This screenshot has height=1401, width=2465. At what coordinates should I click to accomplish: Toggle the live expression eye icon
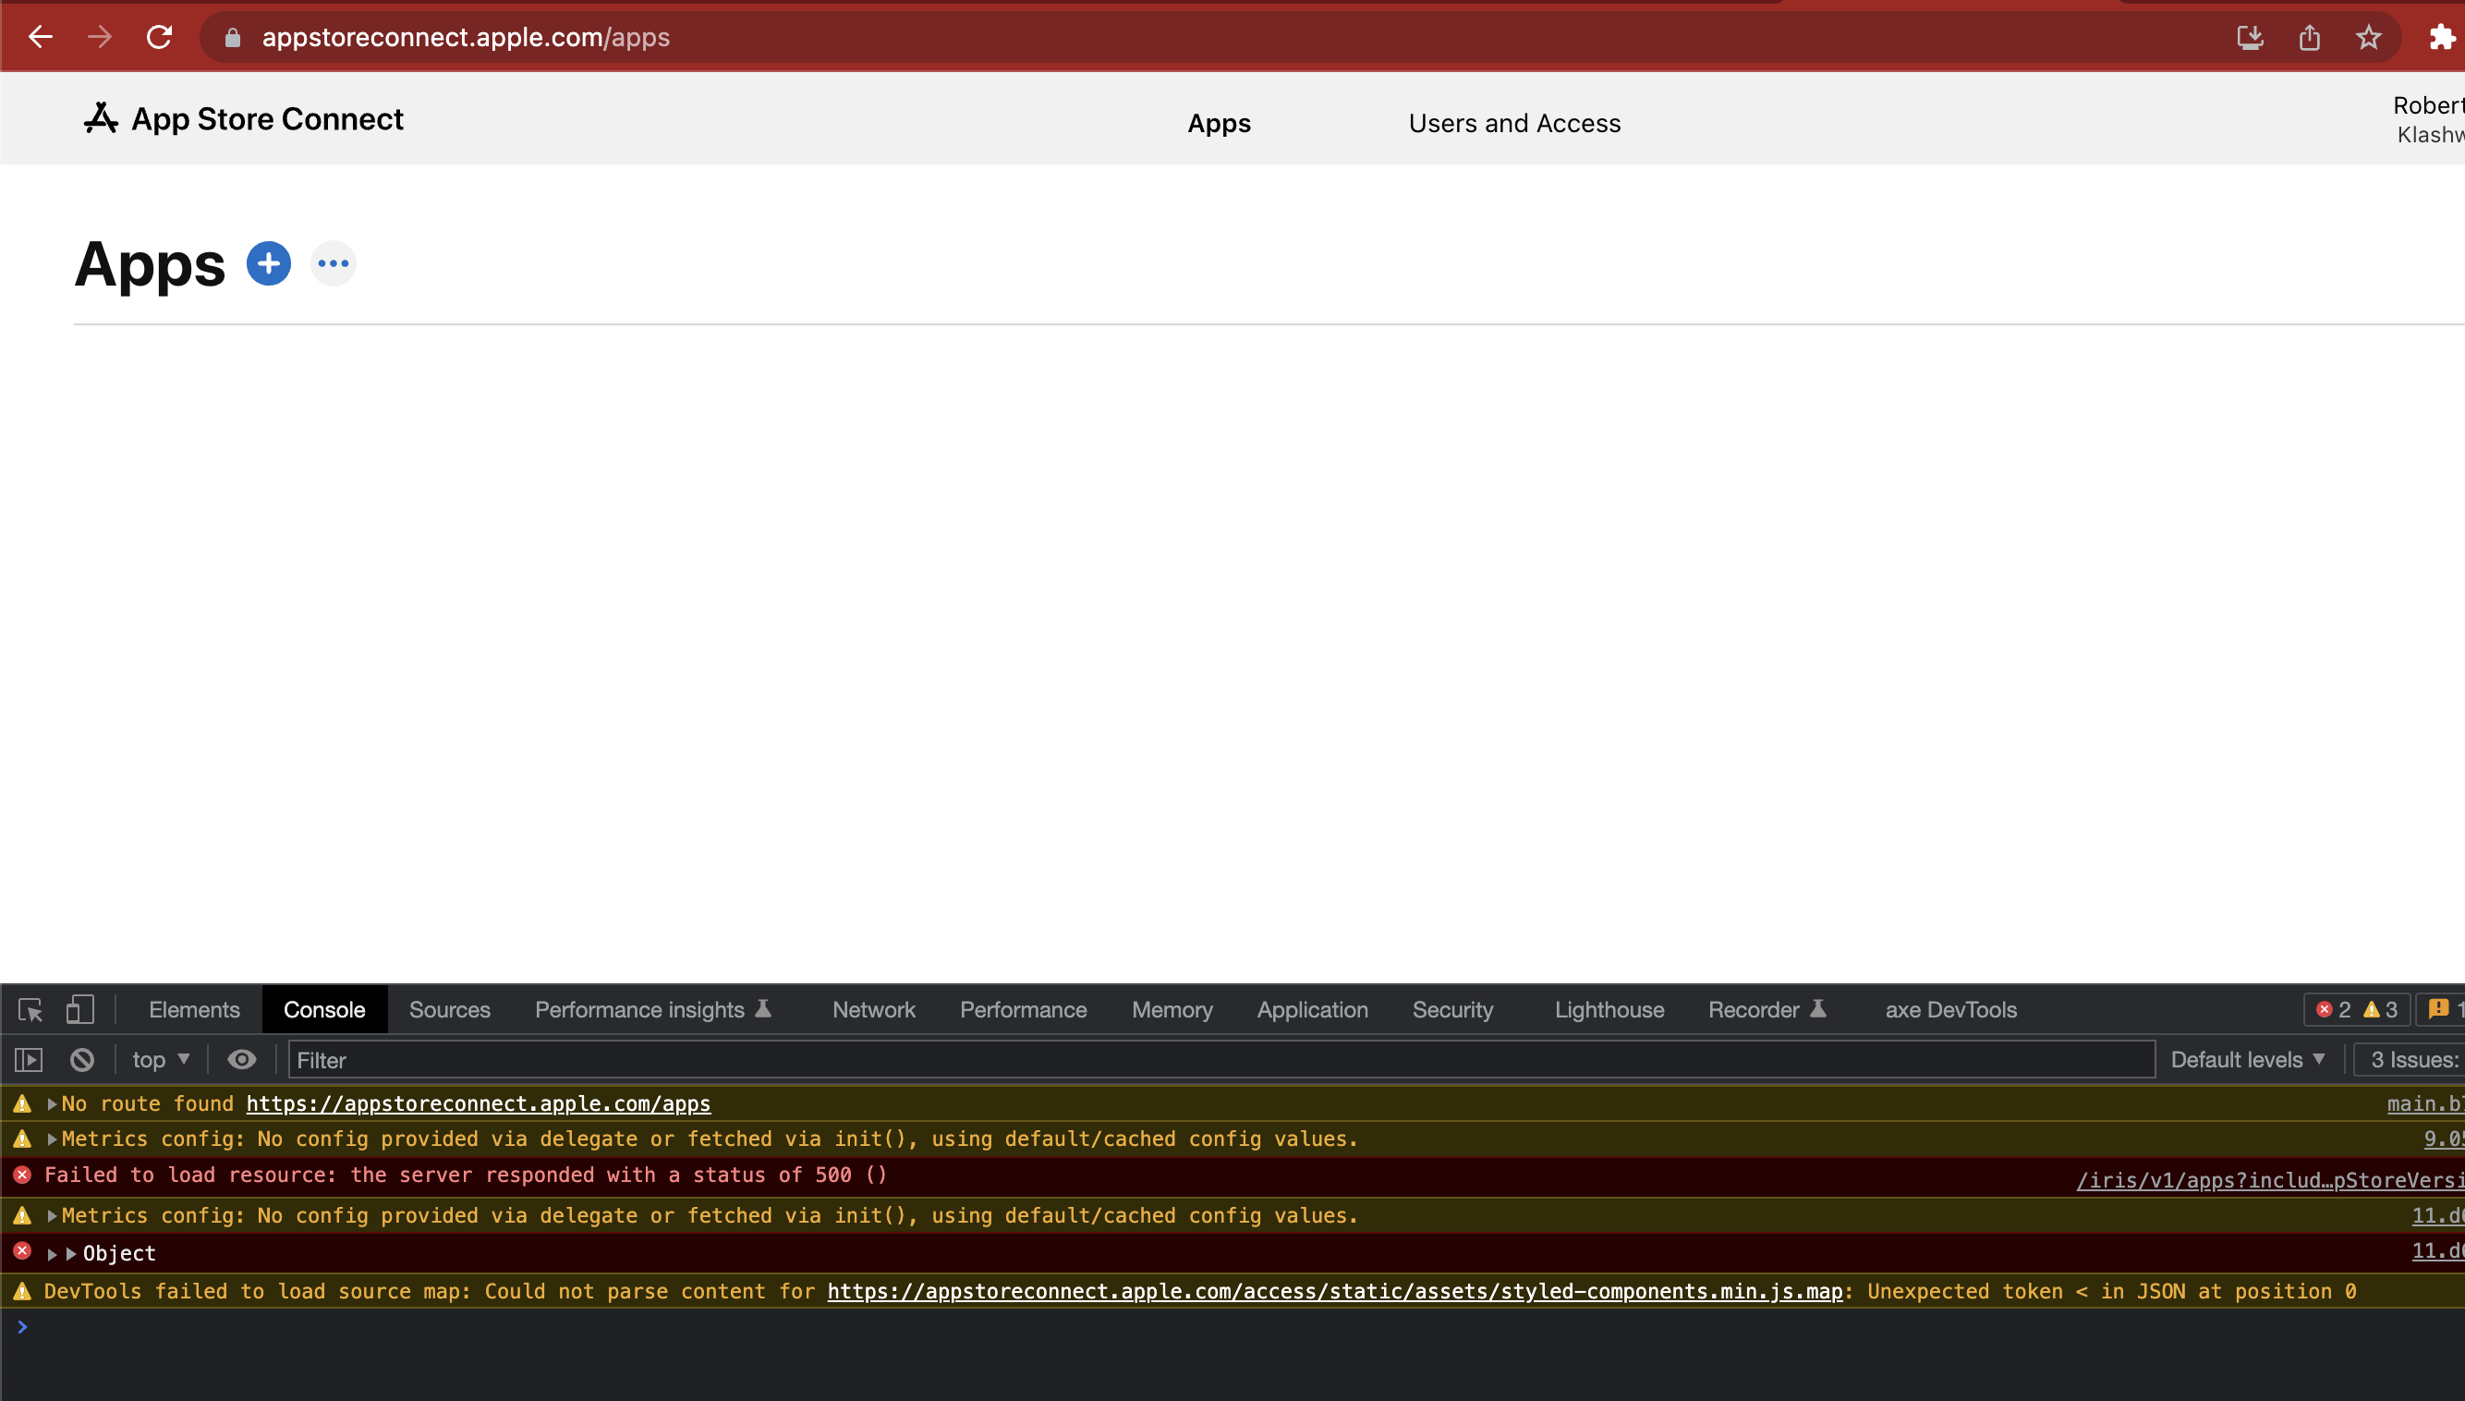[x=241, y=1059]
